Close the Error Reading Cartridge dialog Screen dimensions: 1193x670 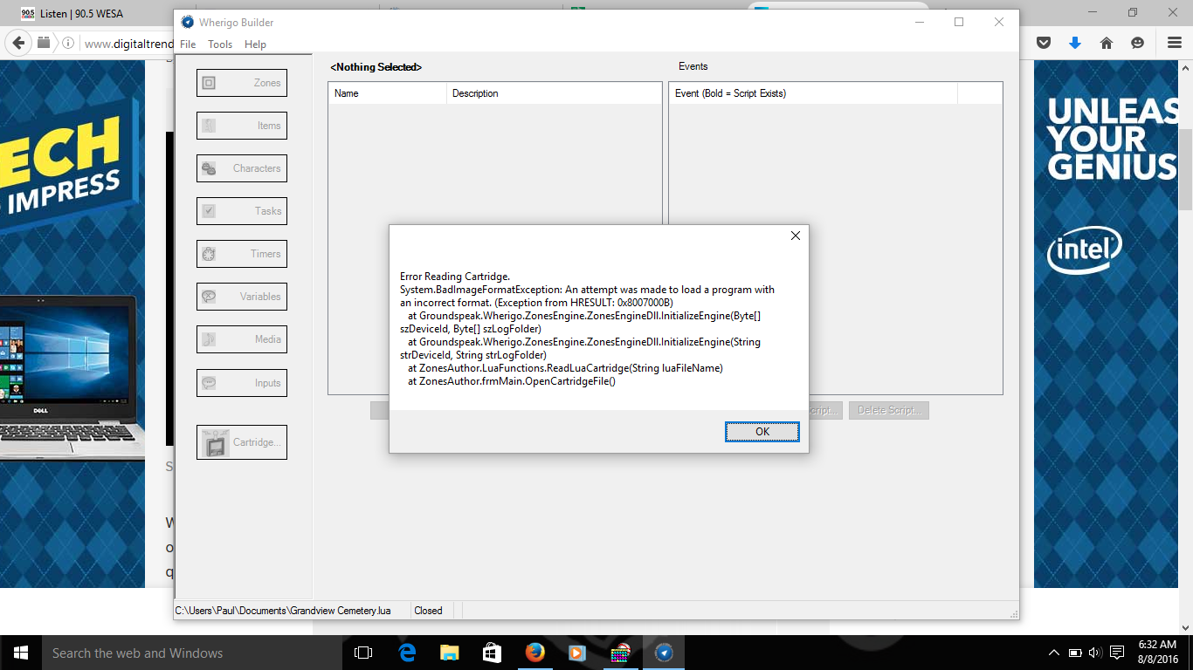(x=795, y=236)
